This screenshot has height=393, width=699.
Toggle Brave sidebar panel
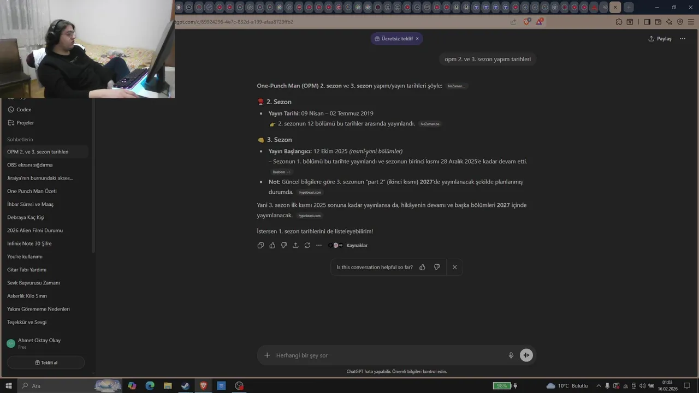pyautogui.click(x=647, y=22)
